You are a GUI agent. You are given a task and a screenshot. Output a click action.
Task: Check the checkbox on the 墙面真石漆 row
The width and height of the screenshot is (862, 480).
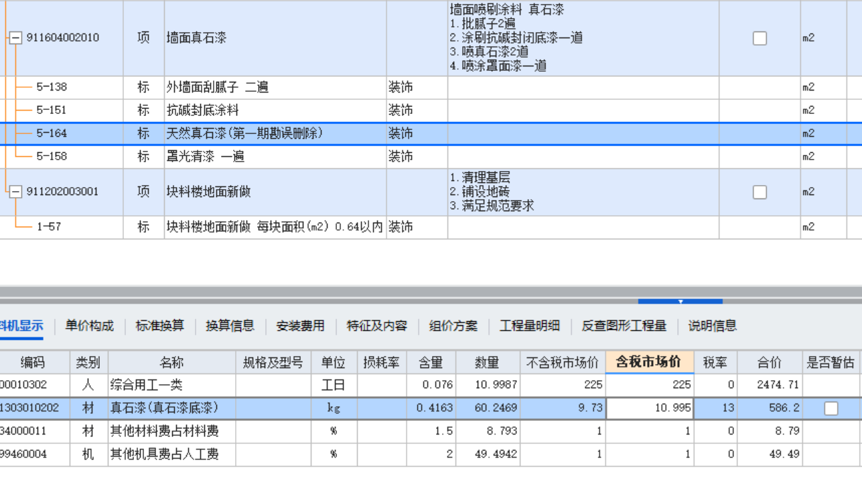coord(758,38)
